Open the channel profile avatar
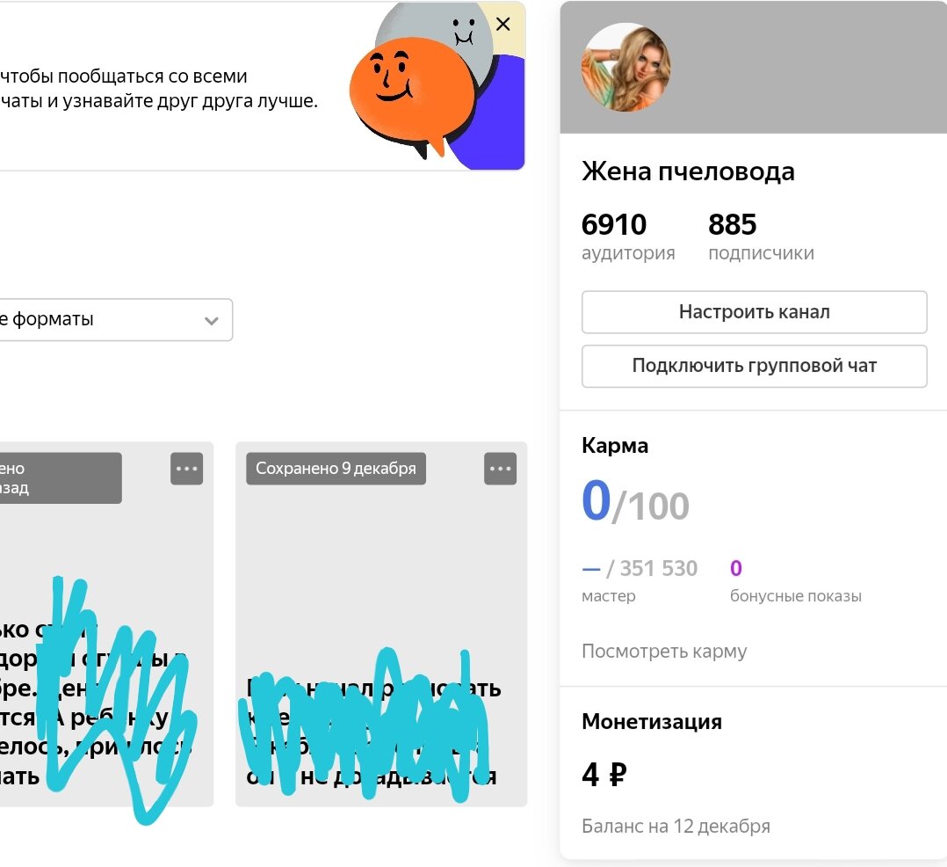This screenshot has height=867, width=947. tap(625, 67)
